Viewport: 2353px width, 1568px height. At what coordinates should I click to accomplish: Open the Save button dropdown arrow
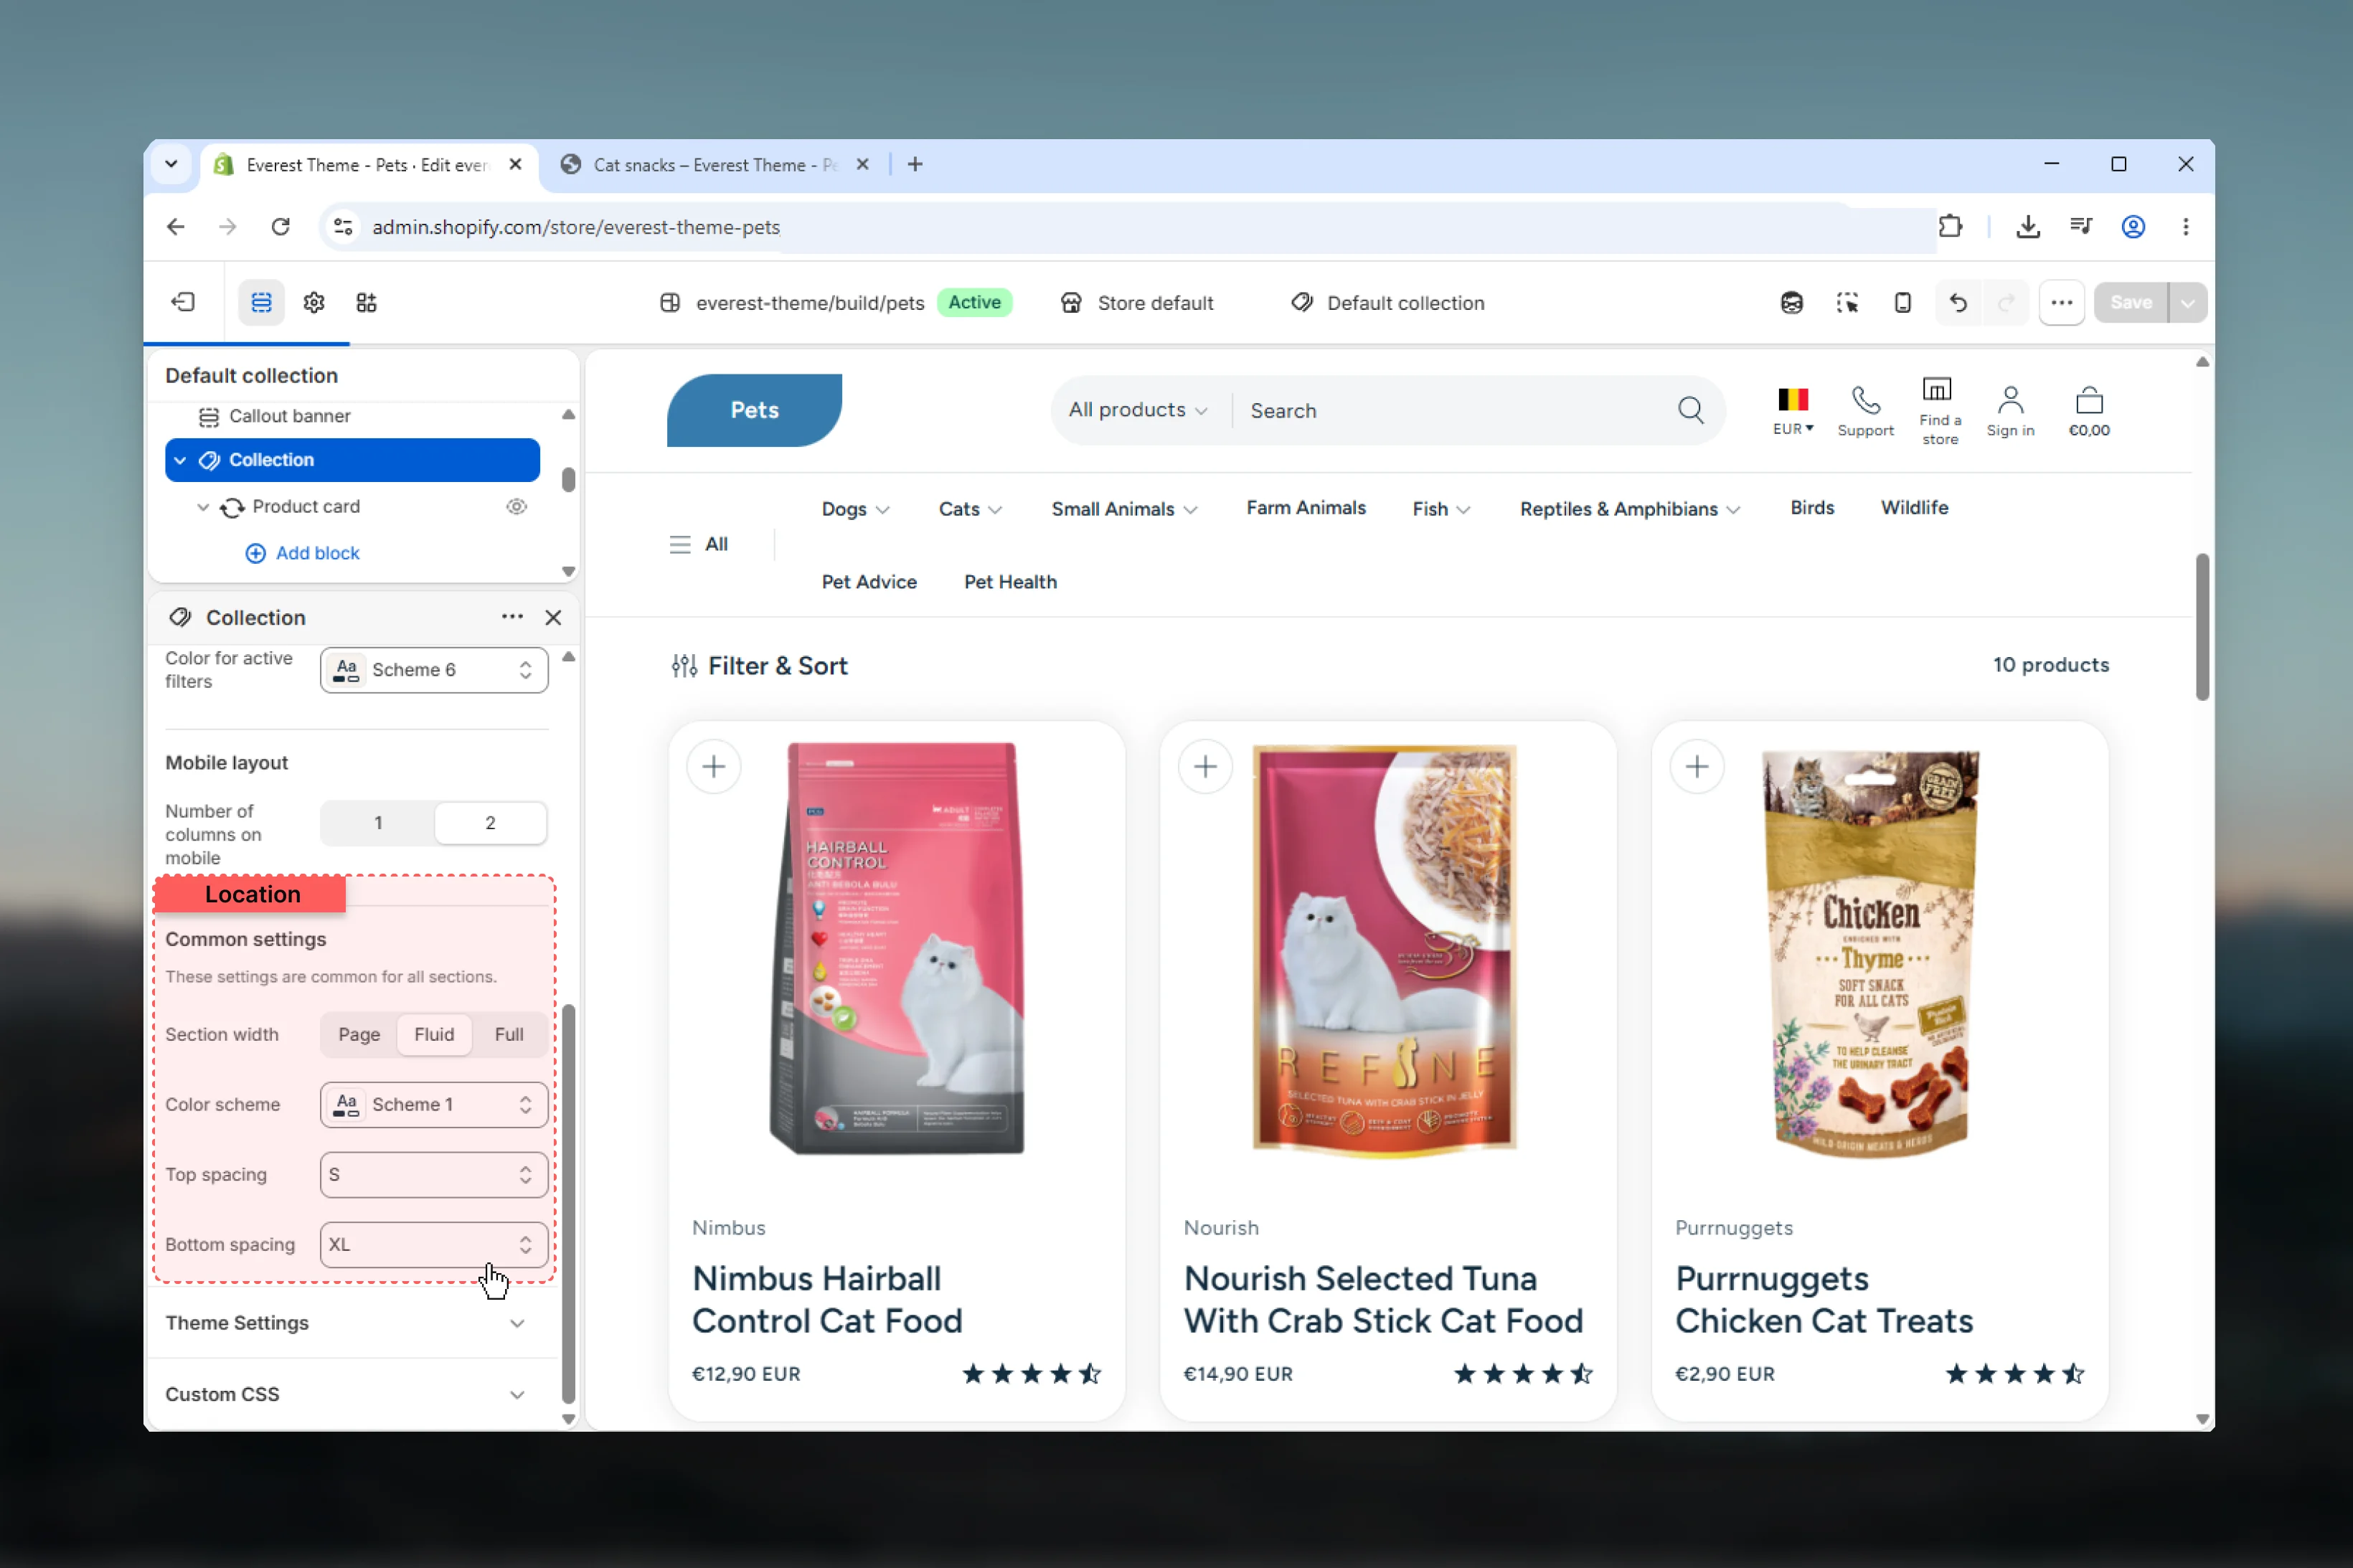pyautogui.click(x=2187, y=302)
